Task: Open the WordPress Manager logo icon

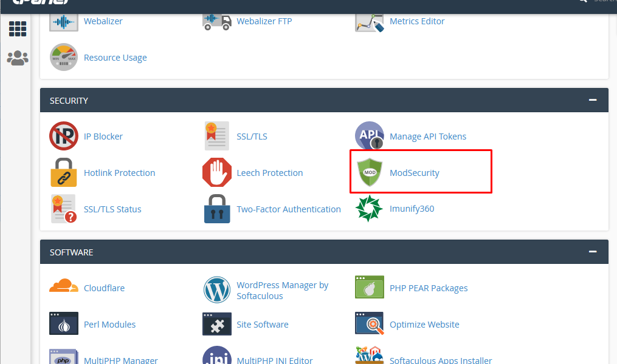Action: tap(217, 290)
